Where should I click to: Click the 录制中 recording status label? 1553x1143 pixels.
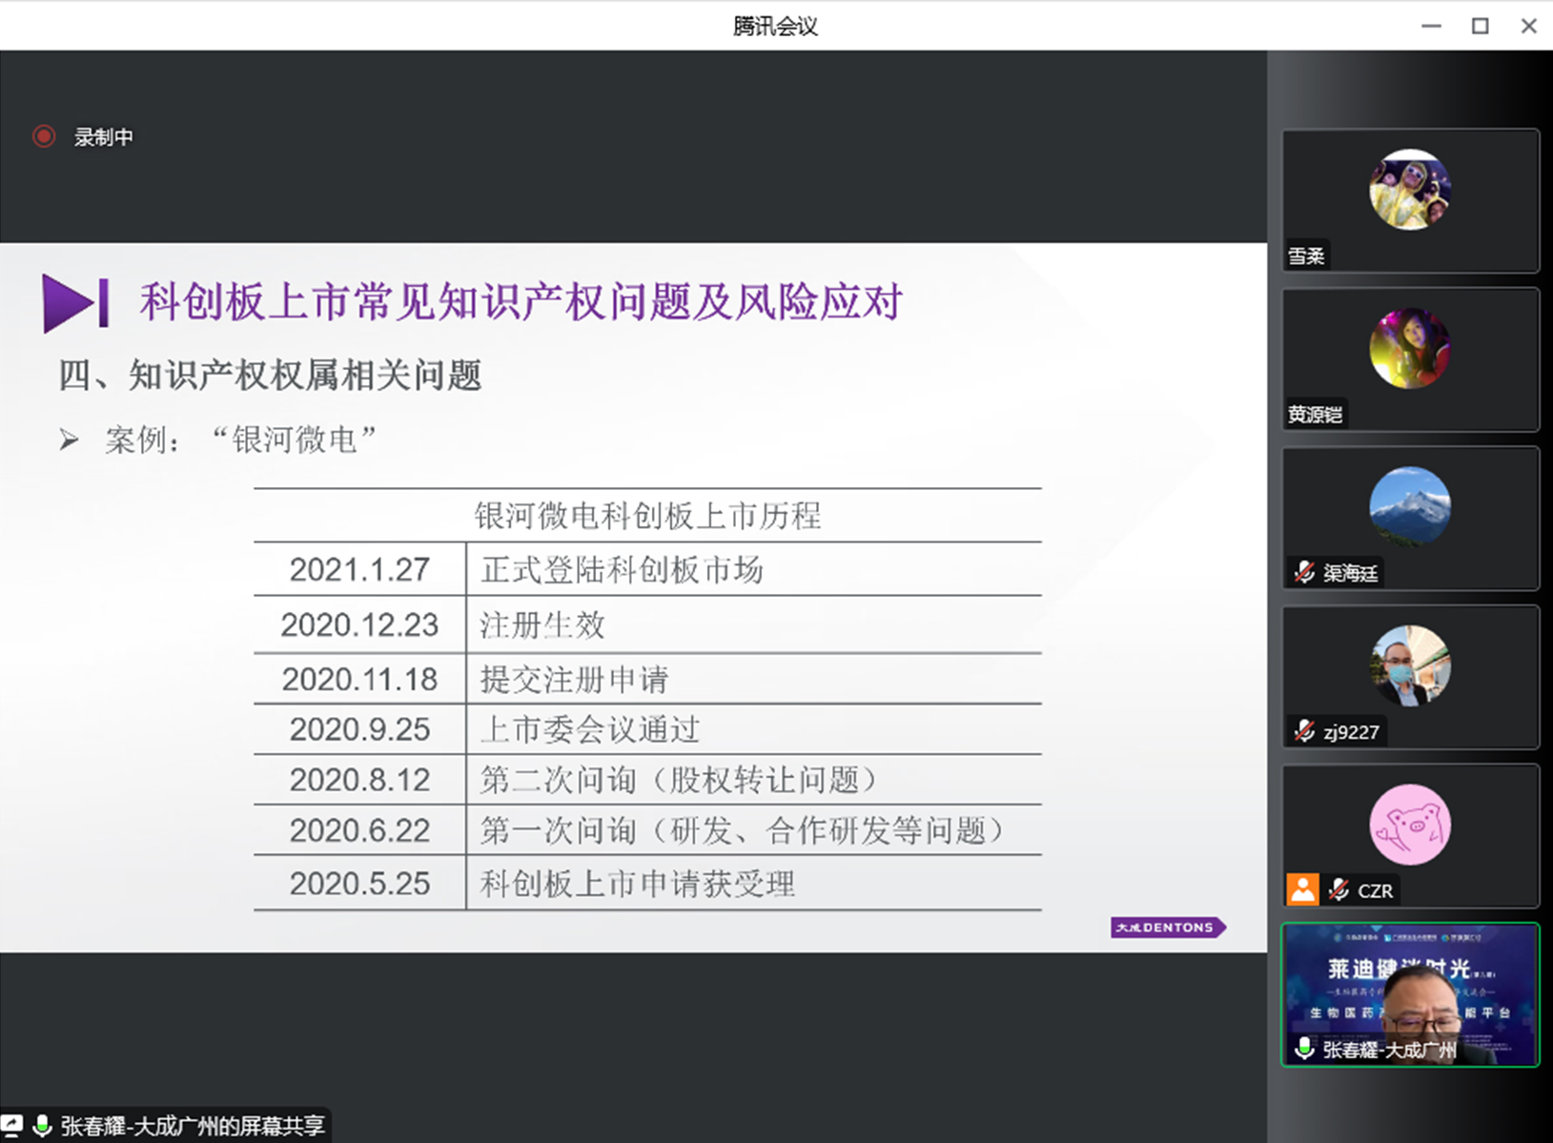[x=104, y=137]
